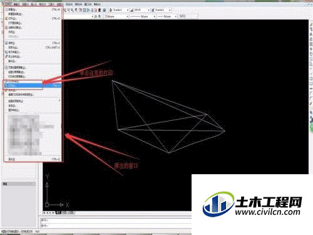Expand the Drawing Utilities submenu arrow

pyautogui.click(x=59, y=101)
